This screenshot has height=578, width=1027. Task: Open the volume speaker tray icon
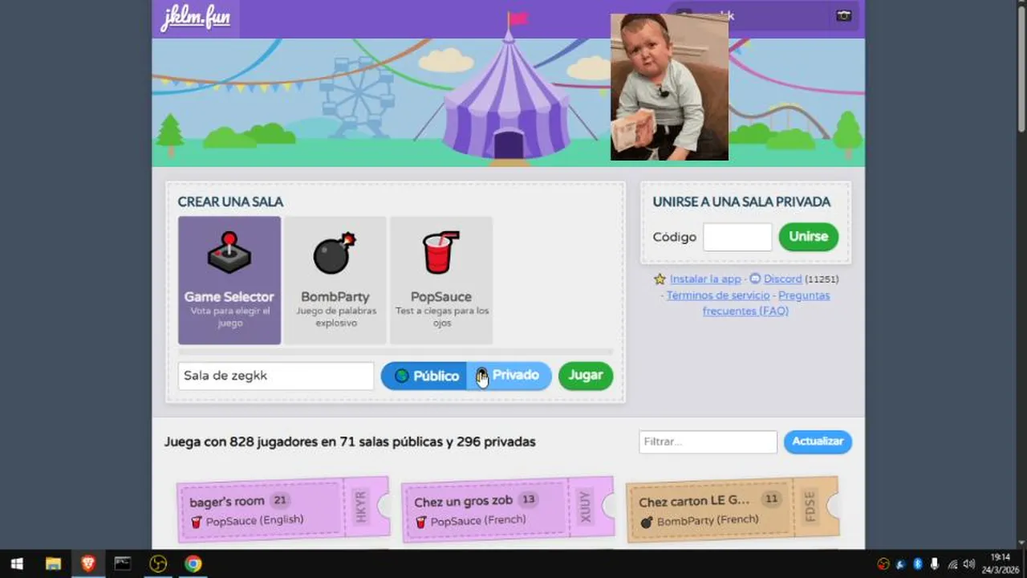[968, 564]
